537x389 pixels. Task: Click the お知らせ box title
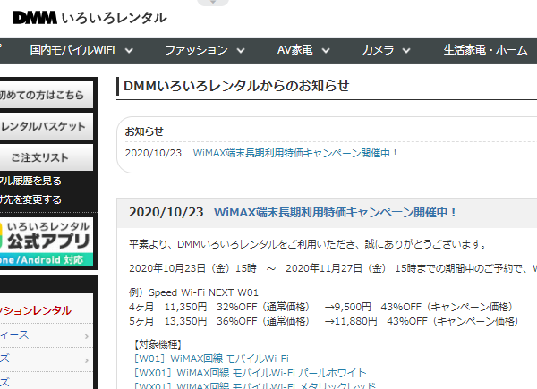click(144, 131)
